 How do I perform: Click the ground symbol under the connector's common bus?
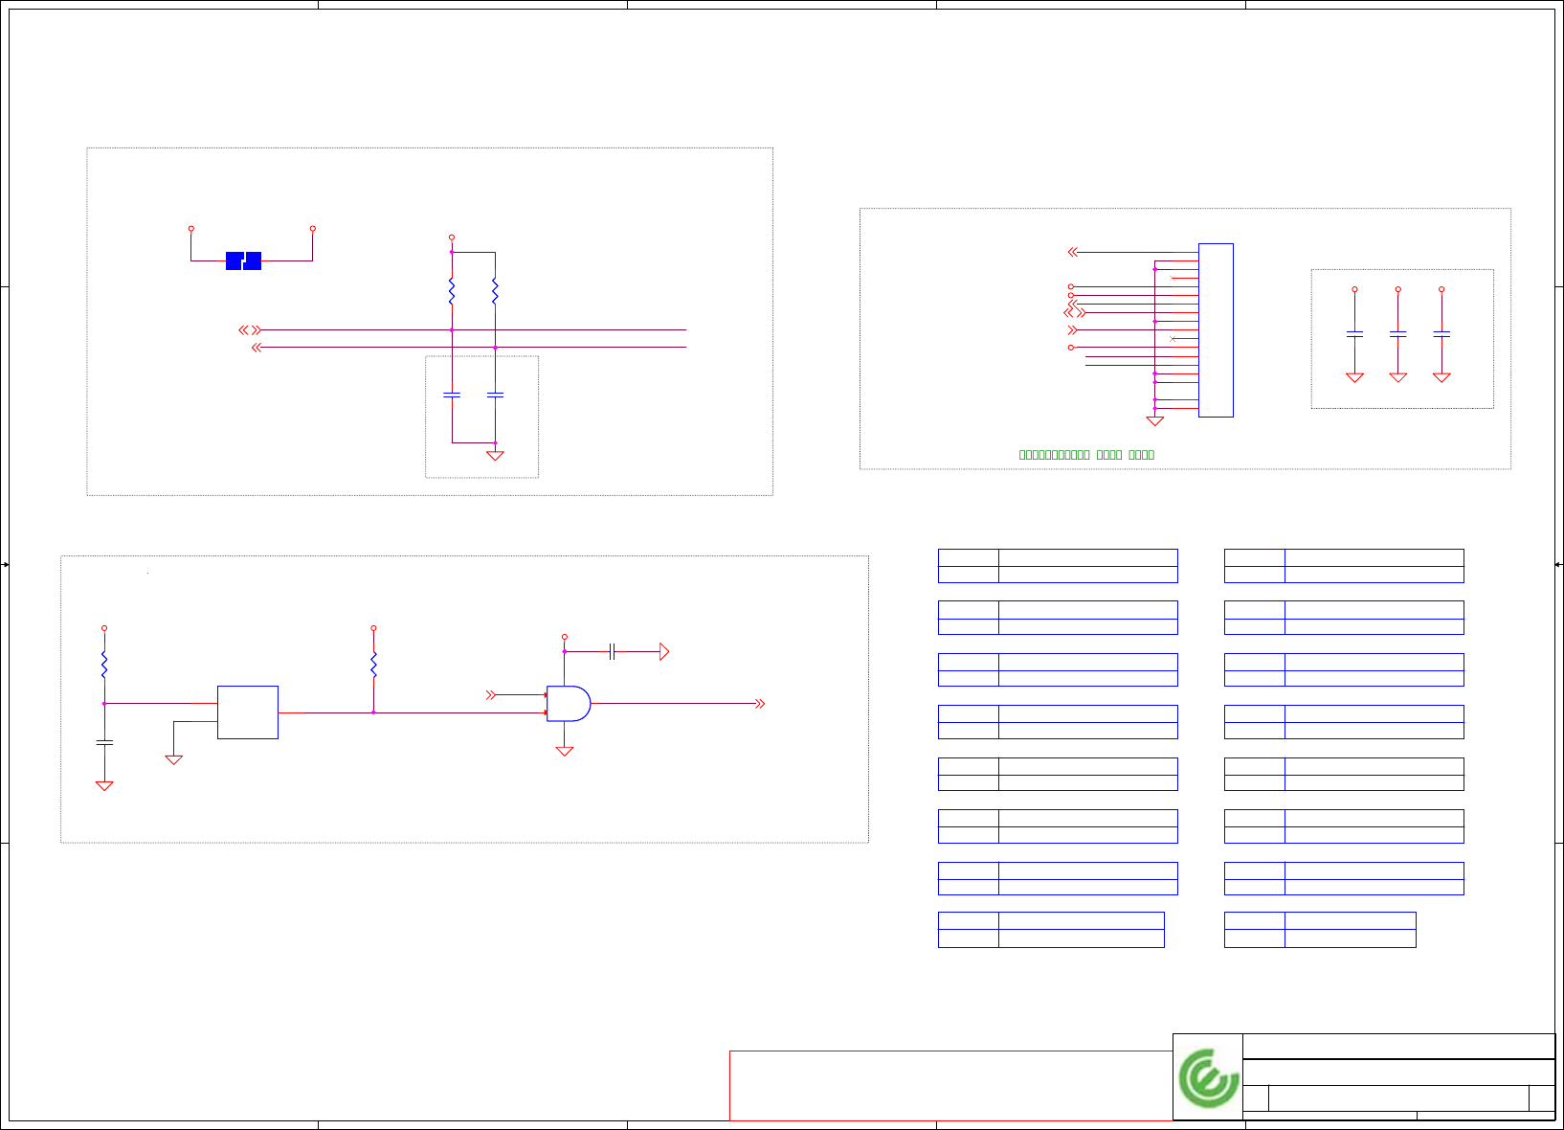[x=1155, y=421]
